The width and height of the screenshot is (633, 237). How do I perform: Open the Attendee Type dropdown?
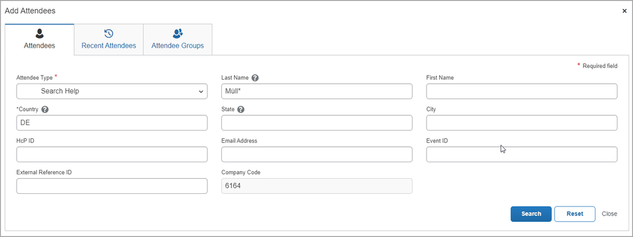[x=112, y=91]
